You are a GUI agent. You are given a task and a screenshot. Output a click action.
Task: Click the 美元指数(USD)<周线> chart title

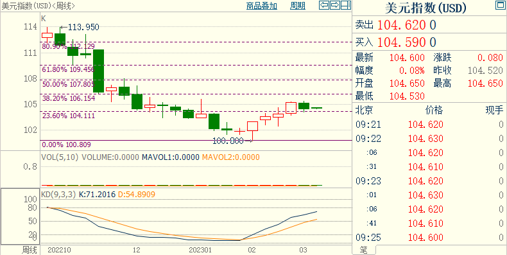point(39,6)
